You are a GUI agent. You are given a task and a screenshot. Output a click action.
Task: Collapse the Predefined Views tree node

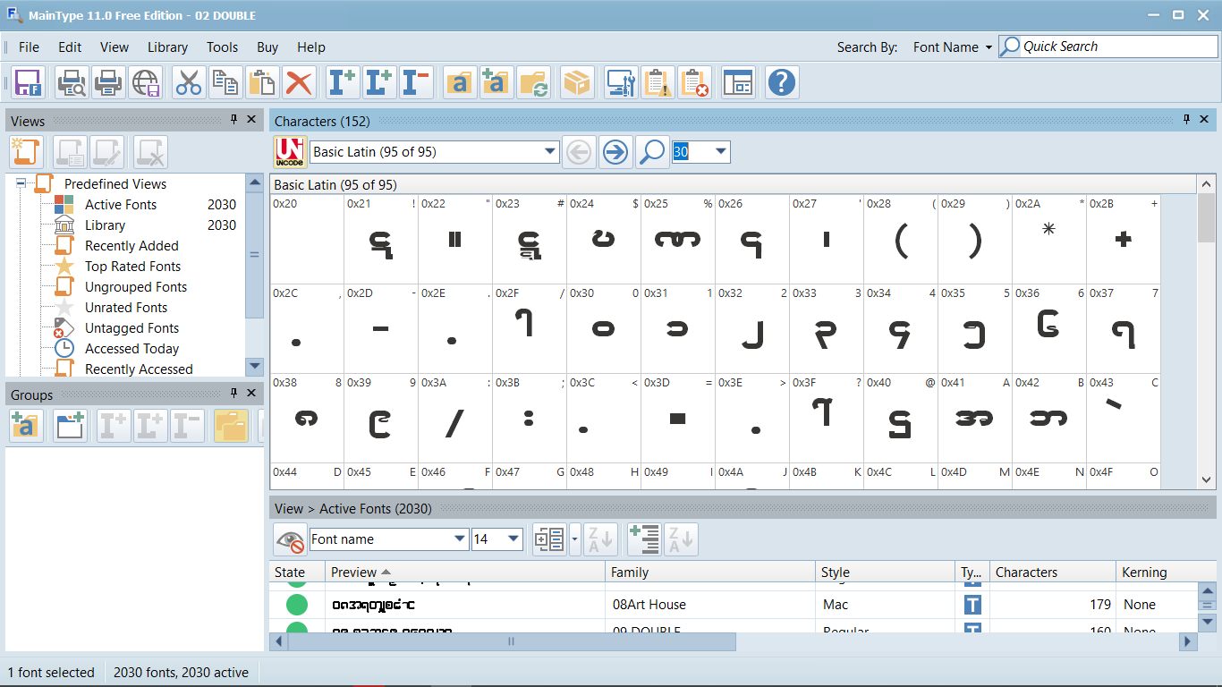[x=21, y=184]
